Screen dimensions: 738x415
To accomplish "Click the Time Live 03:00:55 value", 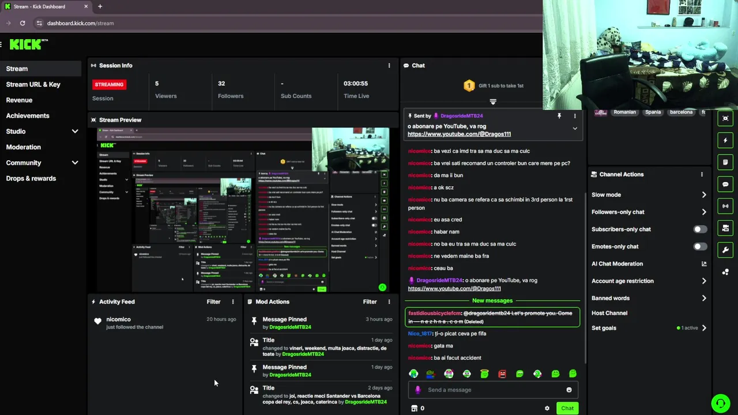I will click(x=356, y=84).
